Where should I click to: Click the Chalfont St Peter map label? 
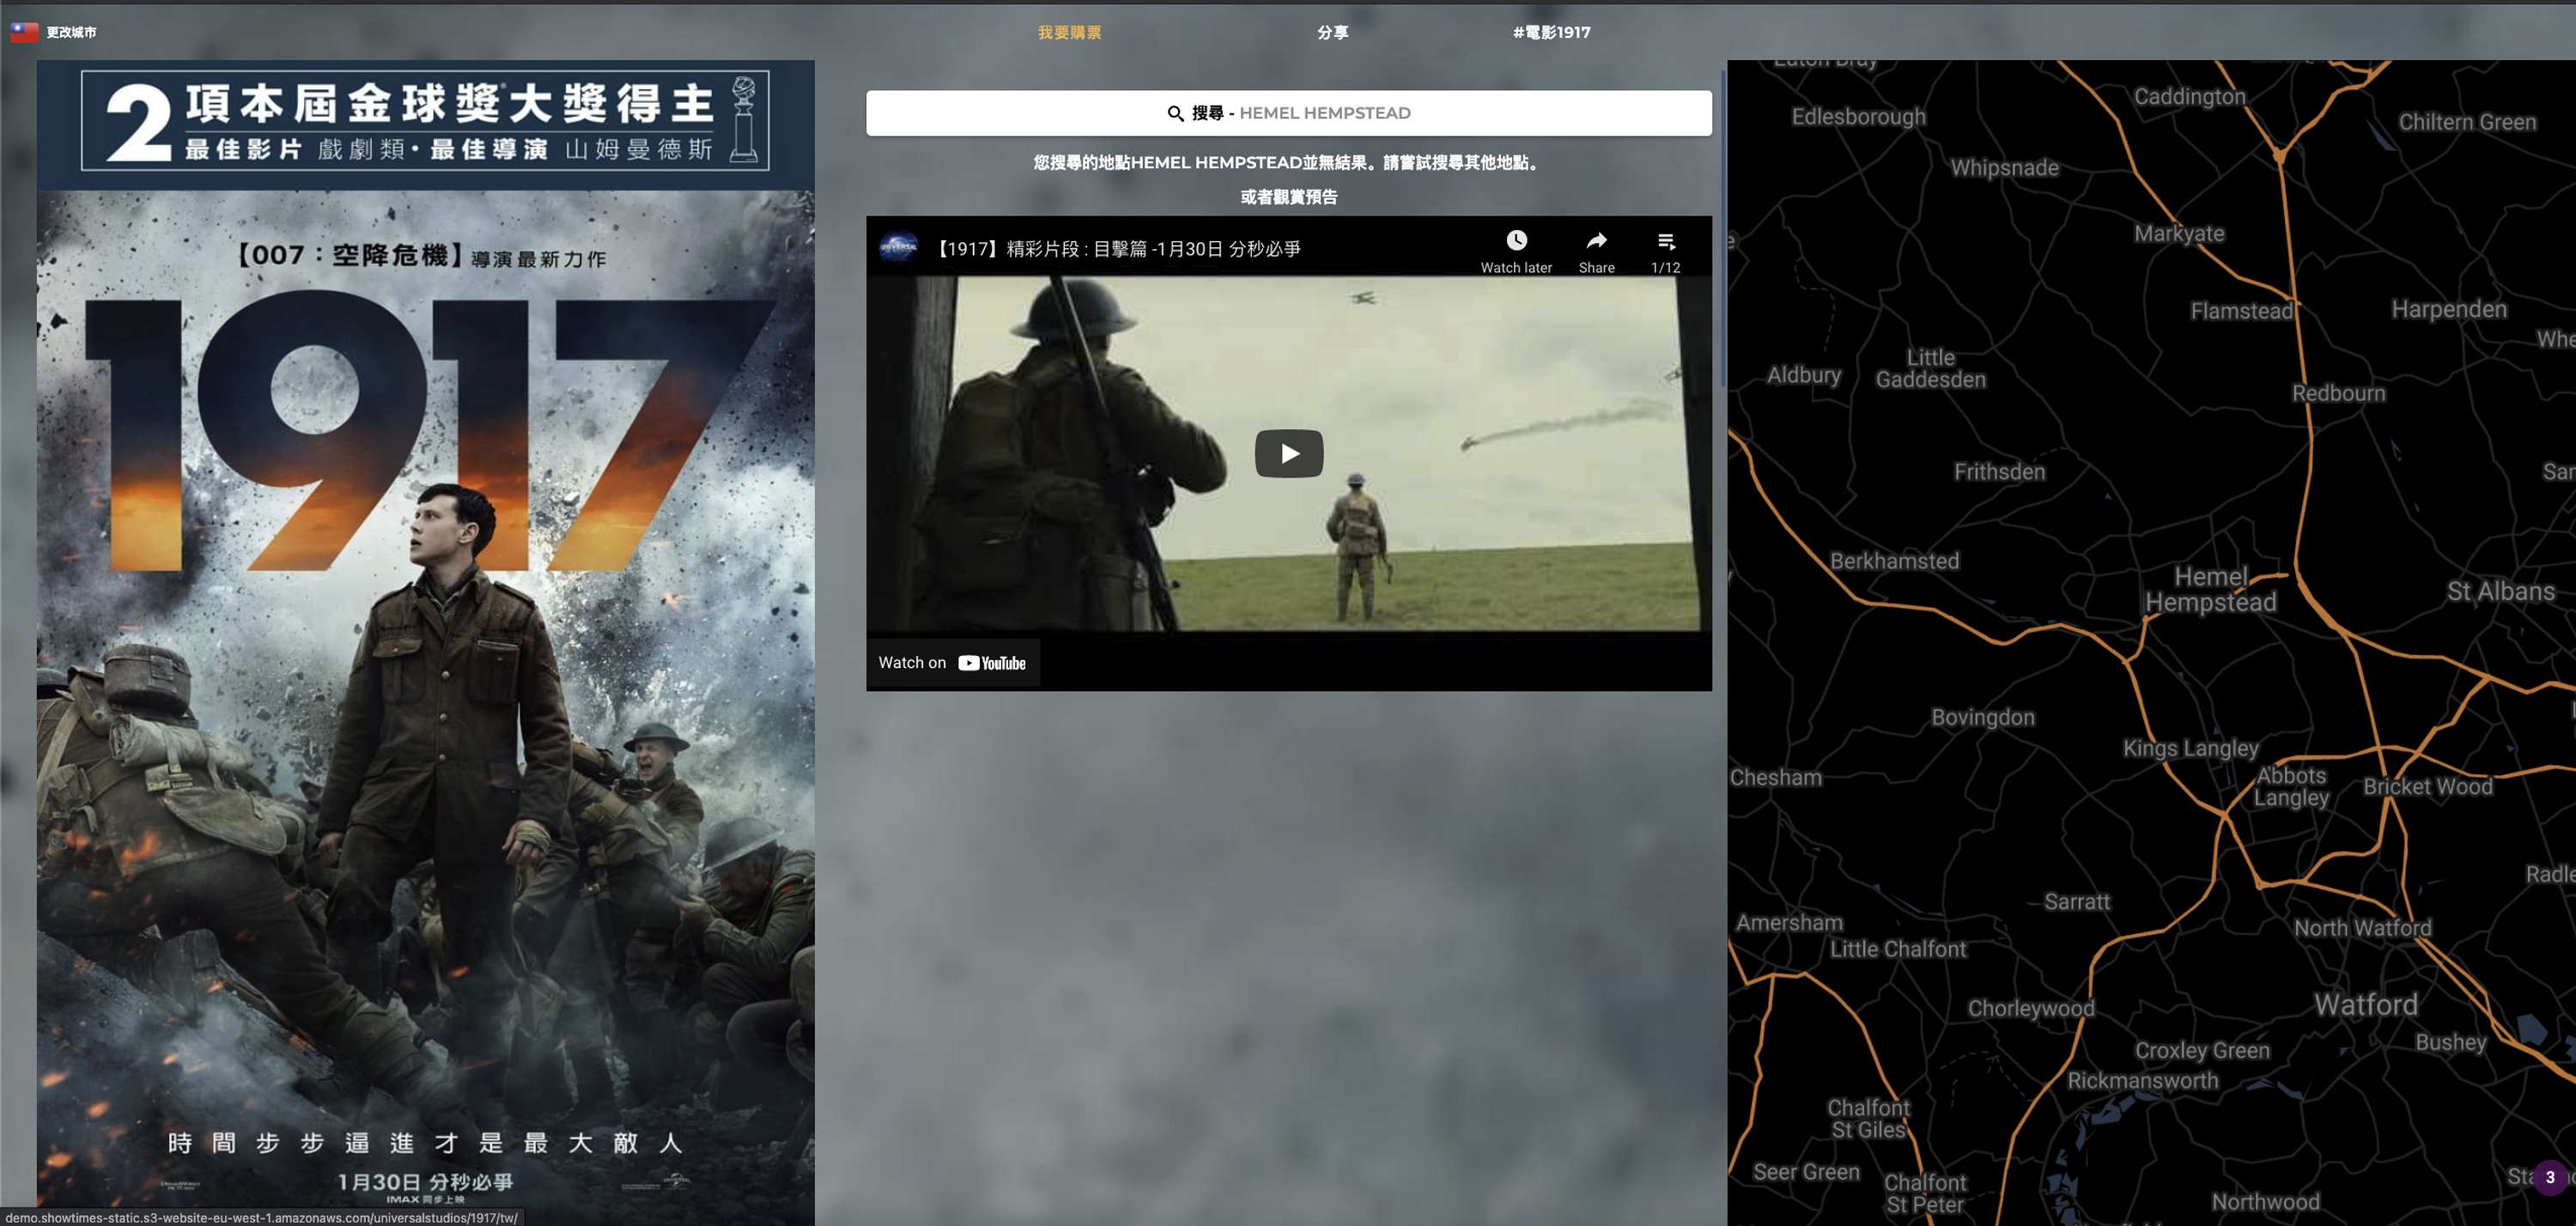tap(1925, 1193)
